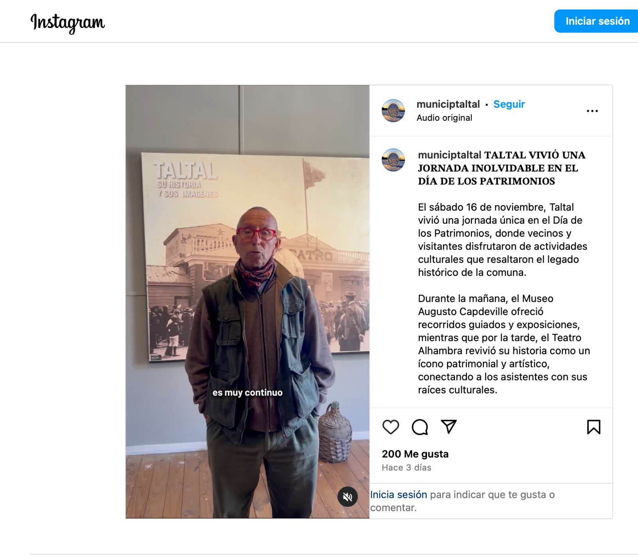Open Audio original link
The image size is (638, 559).
444,118
